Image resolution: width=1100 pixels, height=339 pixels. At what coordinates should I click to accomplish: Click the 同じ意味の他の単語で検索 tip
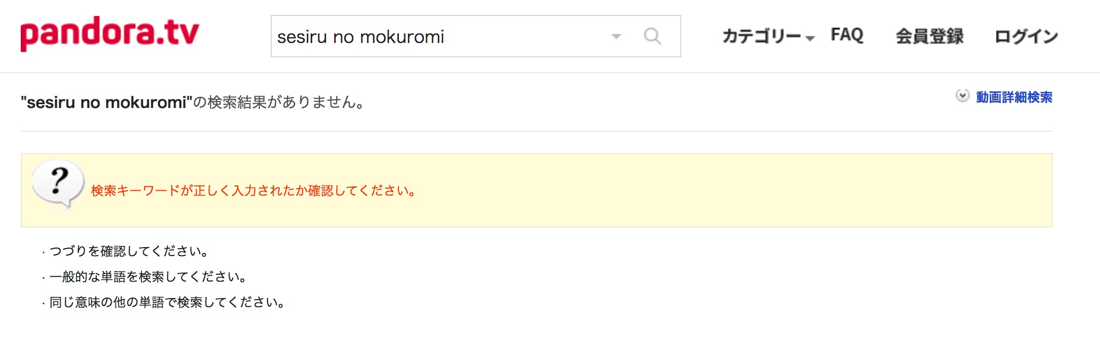pyautogui.click(x=167, y=302)
